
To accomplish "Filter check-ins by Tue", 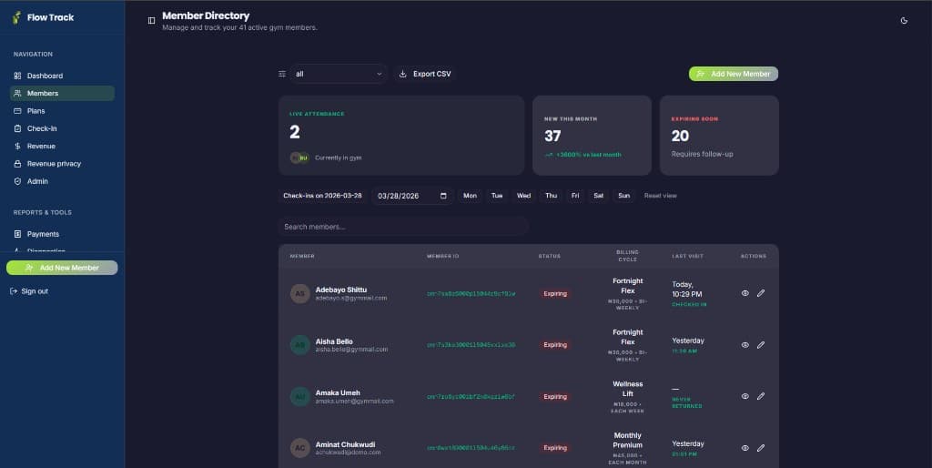I will [497, 196].
